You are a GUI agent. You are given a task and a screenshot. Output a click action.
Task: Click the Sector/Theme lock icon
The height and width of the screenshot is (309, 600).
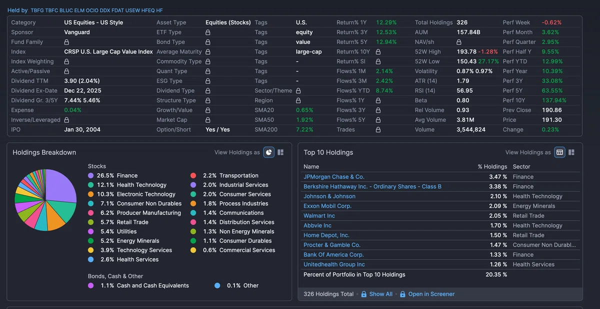click(x=298, y=91)
